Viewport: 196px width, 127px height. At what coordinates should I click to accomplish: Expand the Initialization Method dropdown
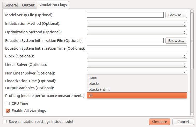click(x=137, y=24)
